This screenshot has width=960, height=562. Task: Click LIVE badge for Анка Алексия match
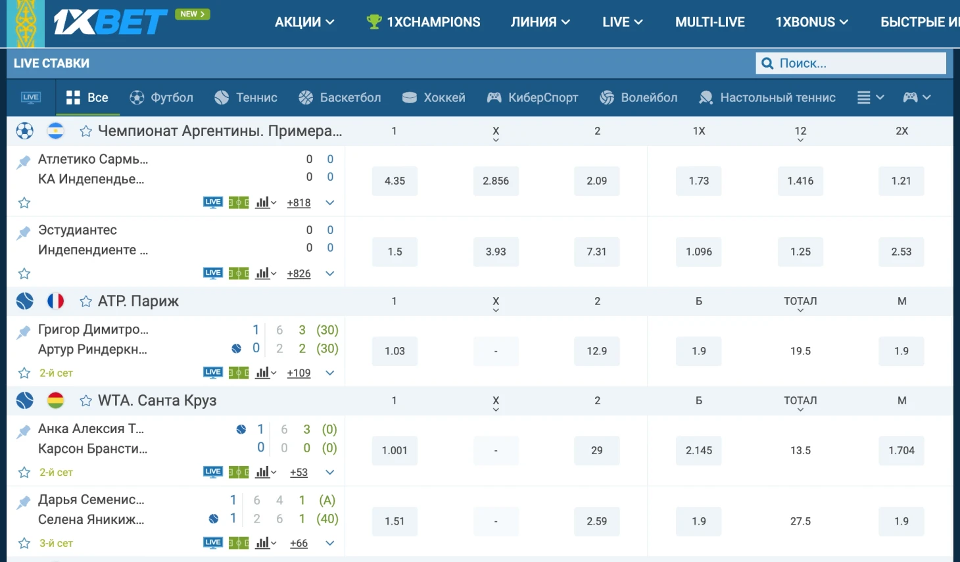tap(212, 472)
